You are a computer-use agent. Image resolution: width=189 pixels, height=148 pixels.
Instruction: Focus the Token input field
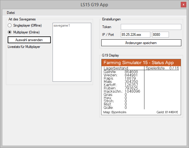click(x=151, y=27)
